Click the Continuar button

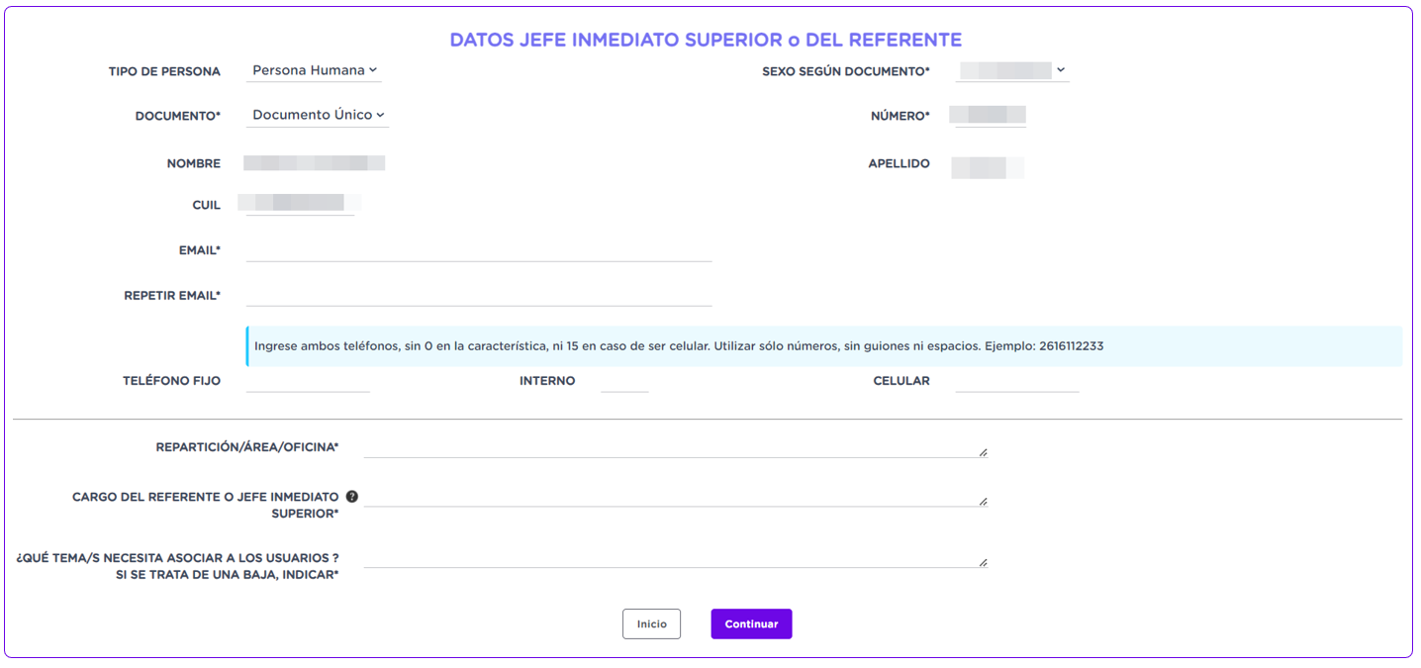[751, 623]
